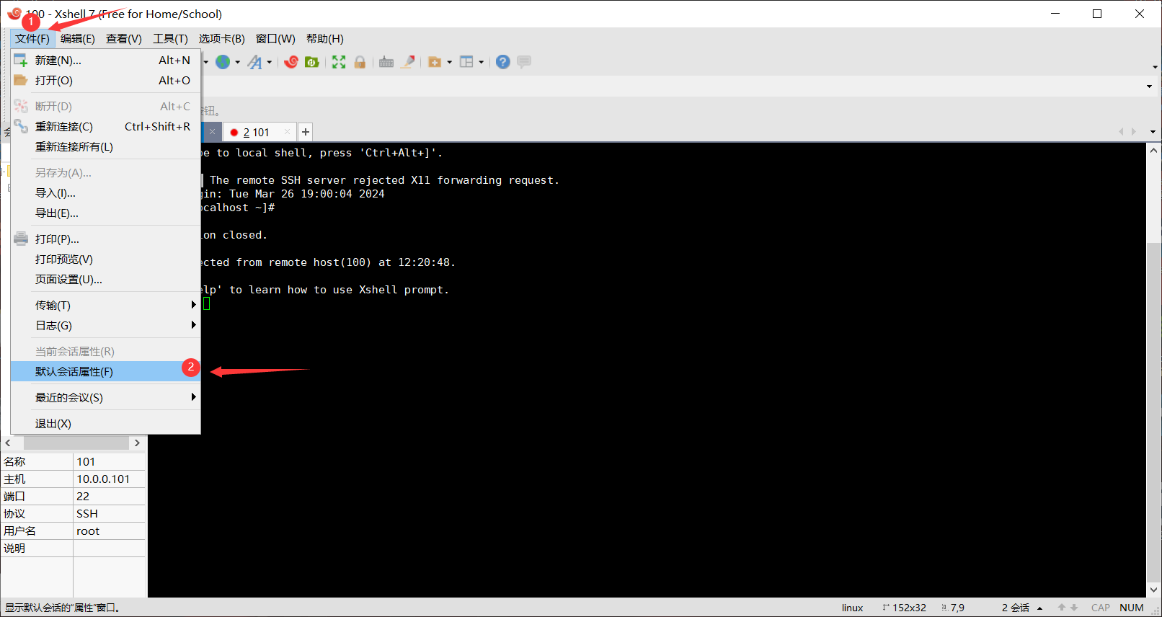Open the 传输(T) submenu
This screenshot has width=1162, height=617.
click(105, 305)
